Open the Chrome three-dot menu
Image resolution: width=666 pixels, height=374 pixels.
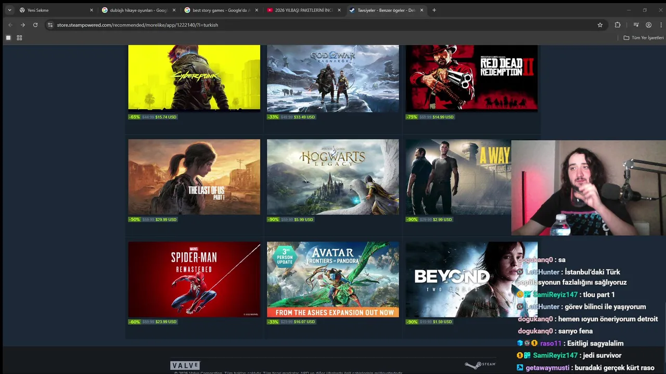[x=660, y=25]
